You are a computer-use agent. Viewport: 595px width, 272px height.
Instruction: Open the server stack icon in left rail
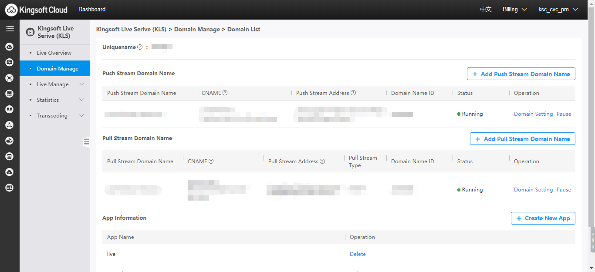coord(10,94)
